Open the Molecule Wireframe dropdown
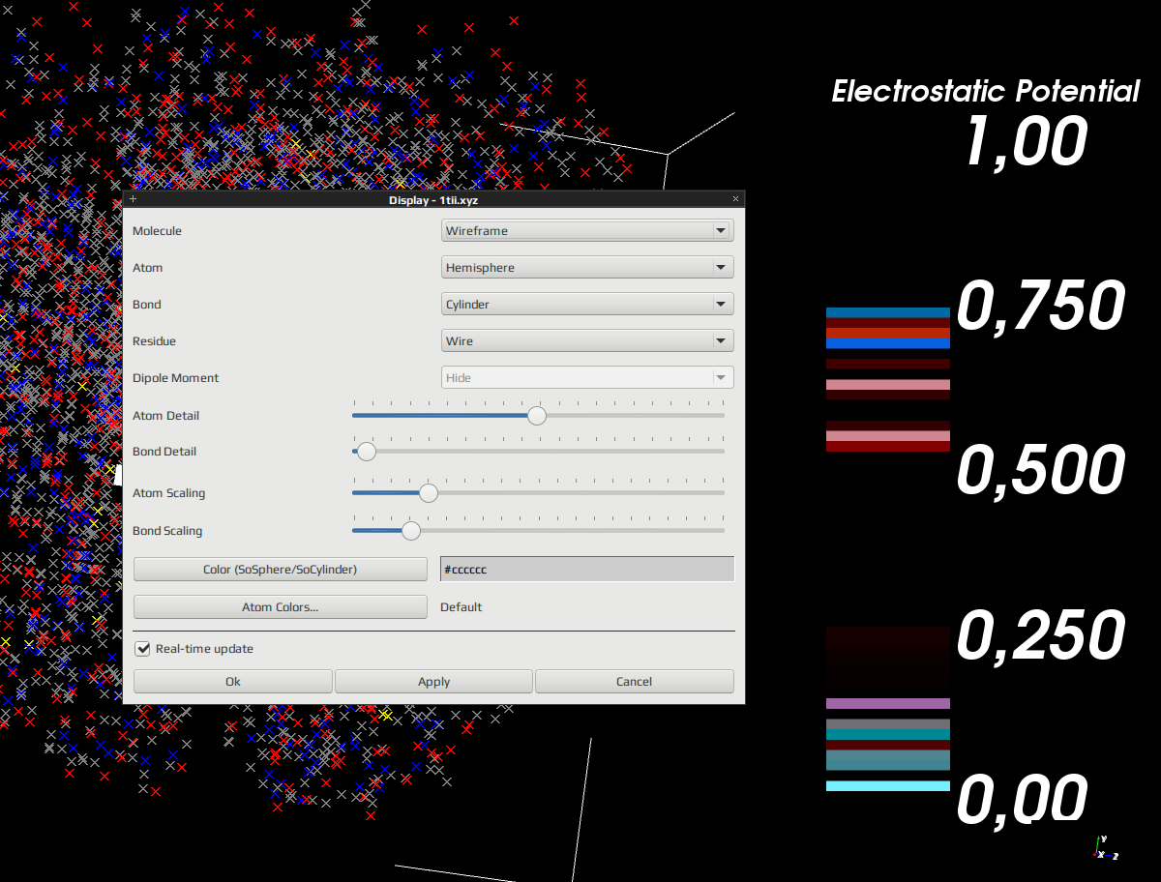The height and width of the screenshot is (882, 1161). point(587,231)
